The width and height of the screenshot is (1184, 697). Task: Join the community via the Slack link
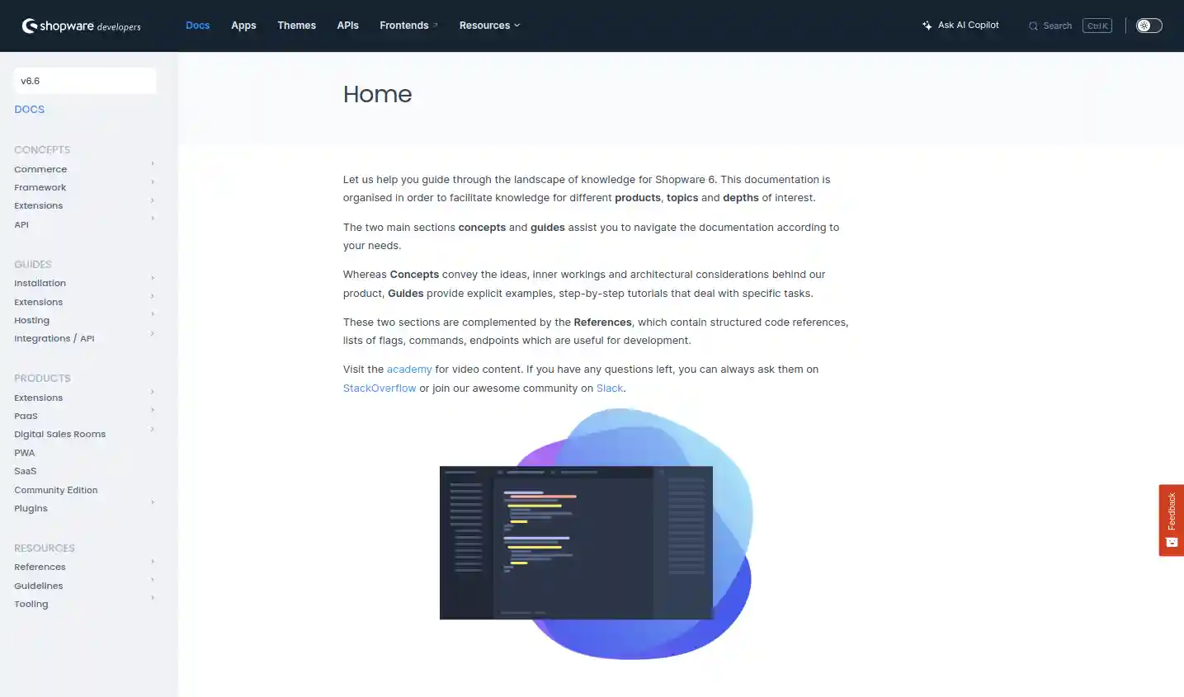tap(610, 388)
